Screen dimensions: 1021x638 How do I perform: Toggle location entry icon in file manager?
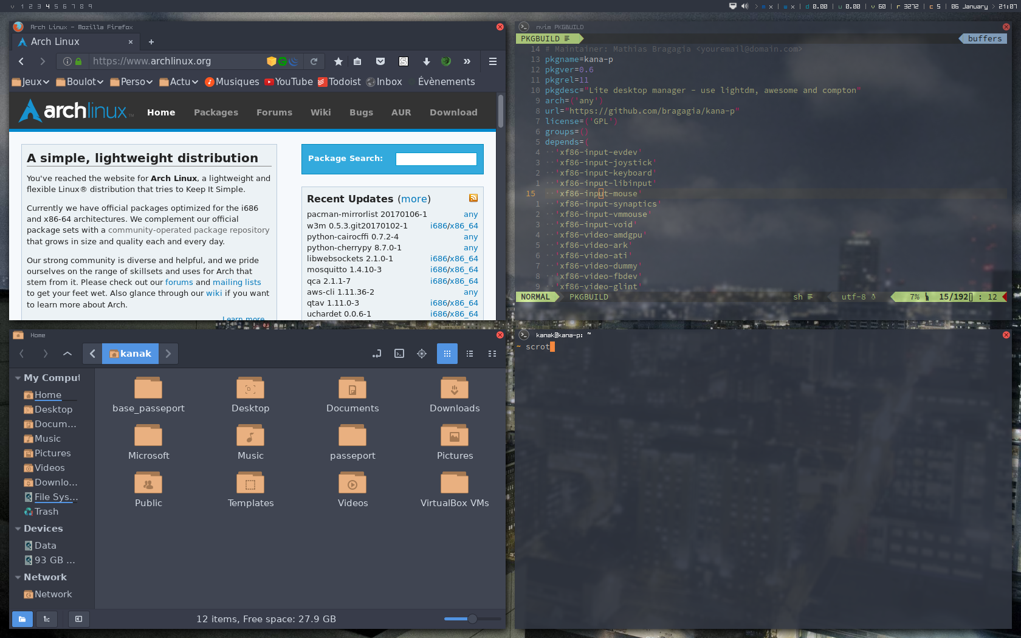[377, 354]
